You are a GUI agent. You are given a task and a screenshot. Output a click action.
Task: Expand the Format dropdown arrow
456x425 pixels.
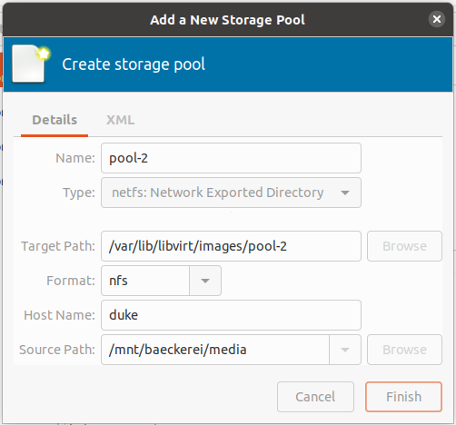(205, 281)
